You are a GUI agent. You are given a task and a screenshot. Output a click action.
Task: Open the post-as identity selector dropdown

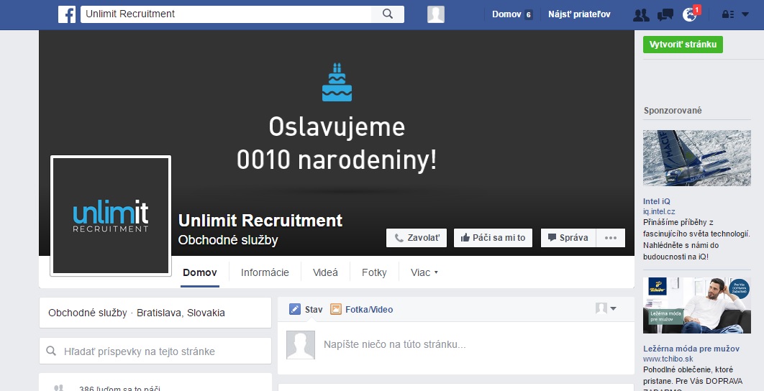pos(606,309)
